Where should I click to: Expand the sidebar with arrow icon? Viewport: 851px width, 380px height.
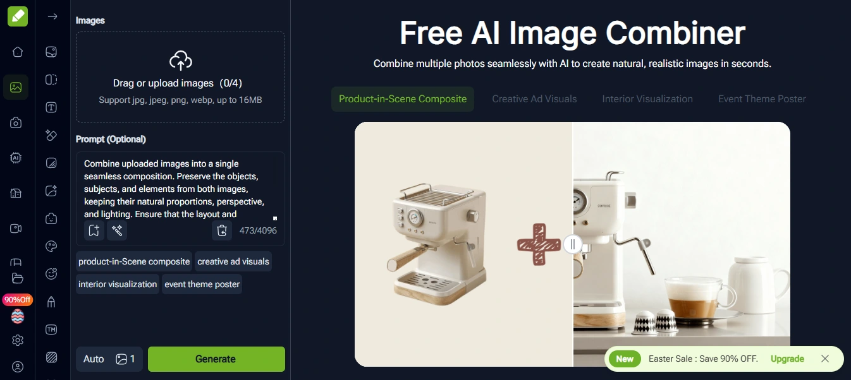pyautogui.click(x=52, y=16)
